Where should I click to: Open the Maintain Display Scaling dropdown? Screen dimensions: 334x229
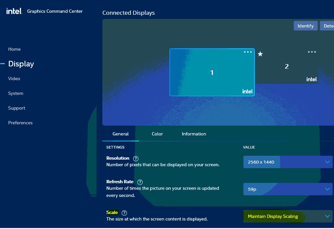(x=288, y=216)
